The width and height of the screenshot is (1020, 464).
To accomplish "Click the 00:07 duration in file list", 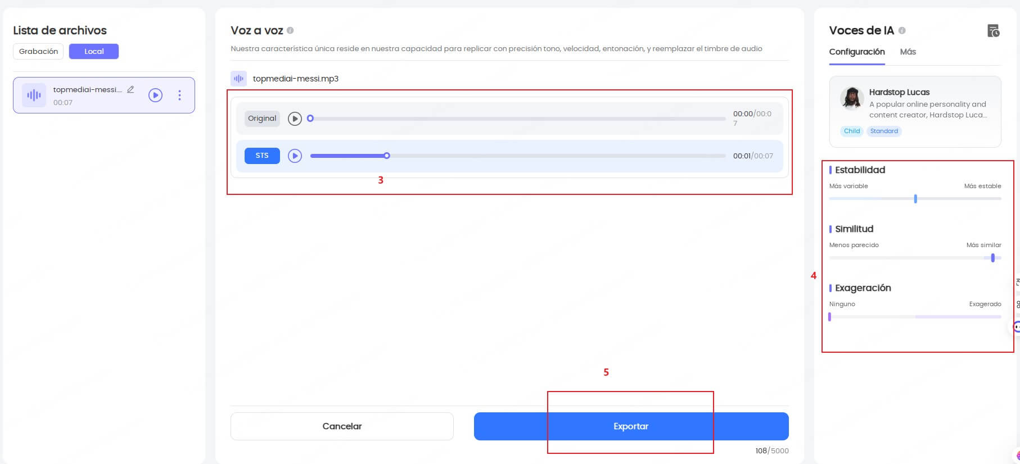I will [x=63, y=103].
